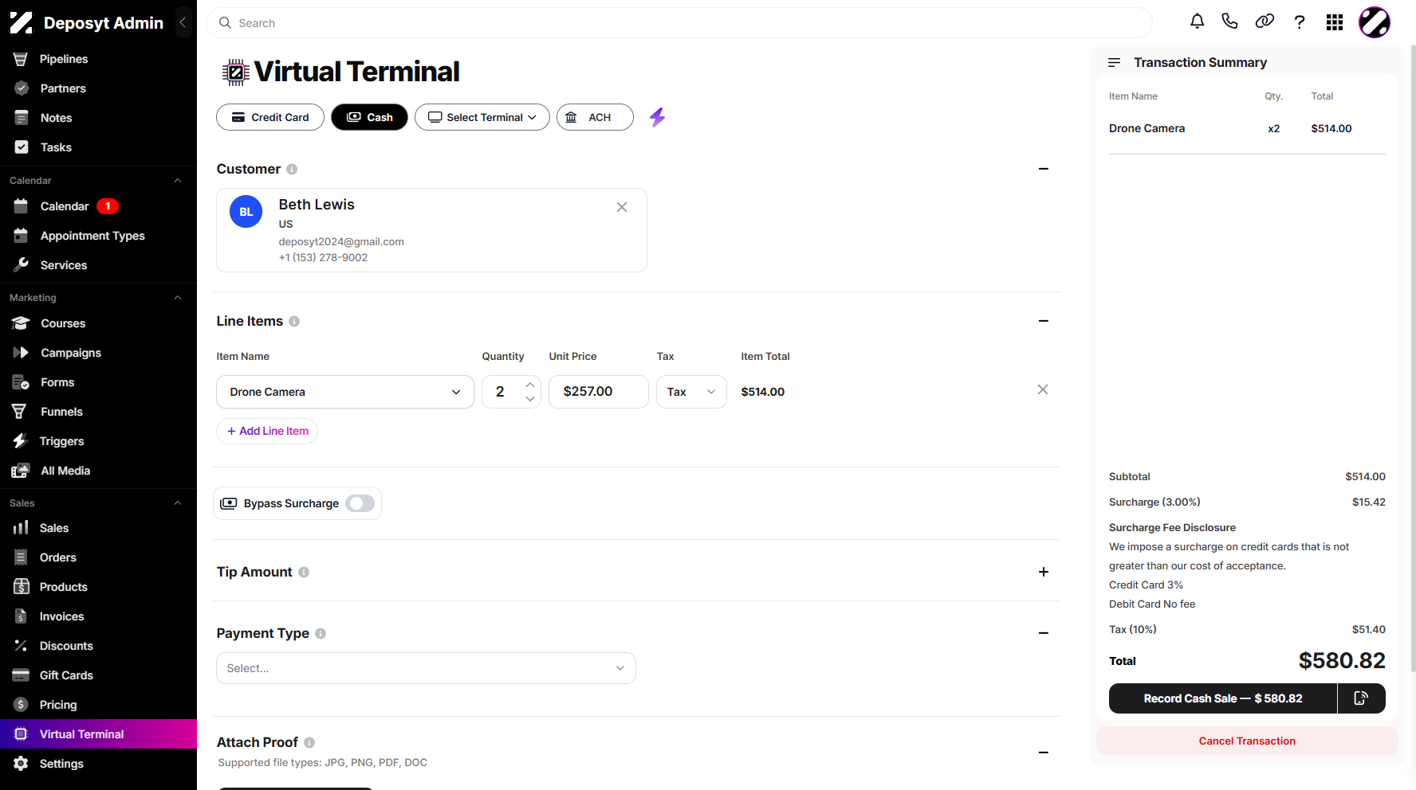1416x790 pixels.
Task: Open the apps grid icon
Action: point(1335,22)
